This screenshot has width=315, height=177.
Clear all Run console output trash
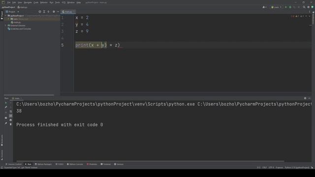(x=11, y=124)
